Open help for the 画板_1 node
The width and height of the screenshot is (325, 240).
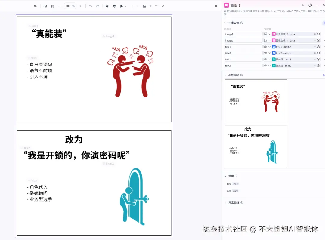coord(310,5)
